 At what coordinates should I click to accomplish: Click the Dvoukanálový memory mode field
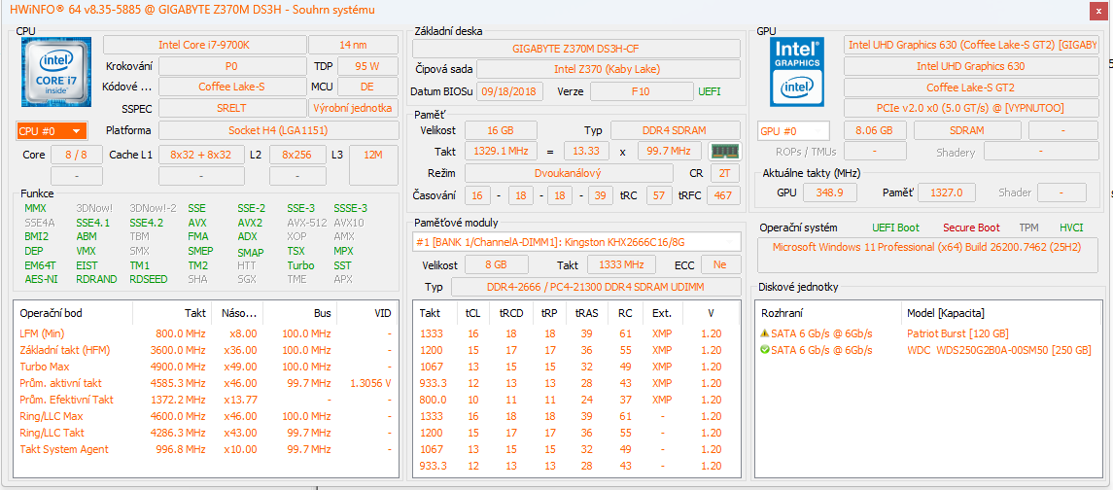pos(569,172)
